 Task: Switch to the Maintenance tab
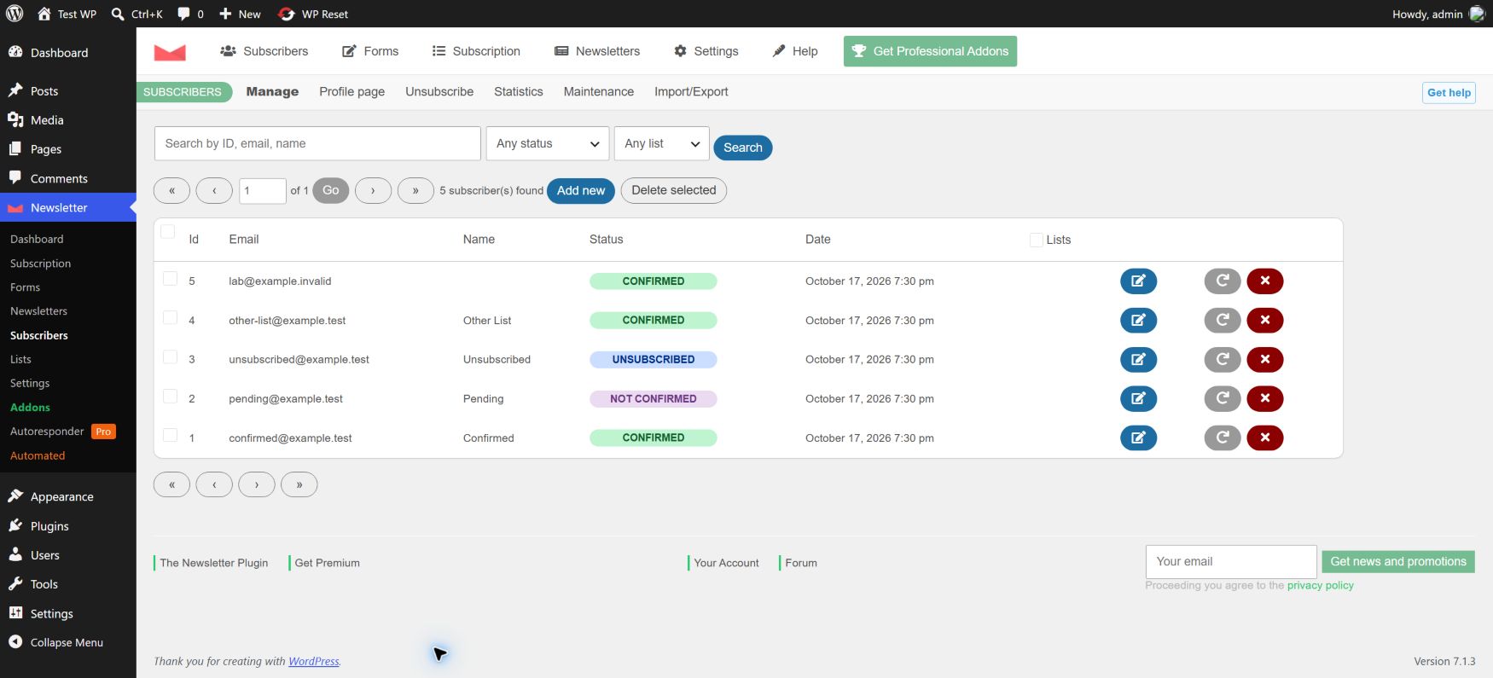[599, 91]
